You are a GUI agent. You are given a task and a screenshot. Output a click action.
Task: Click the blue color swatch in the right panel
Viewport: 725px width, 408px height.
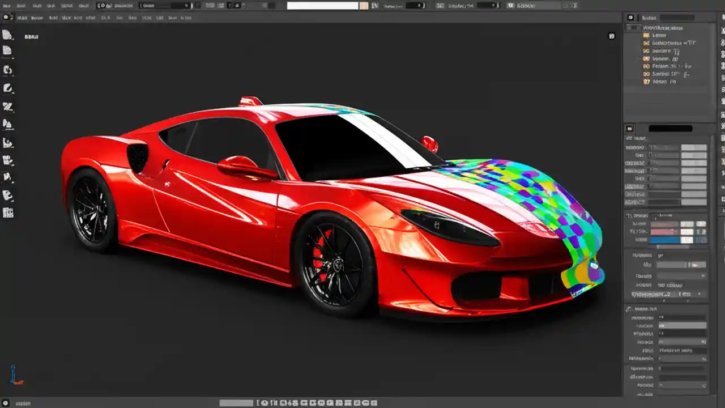(663, 240)
